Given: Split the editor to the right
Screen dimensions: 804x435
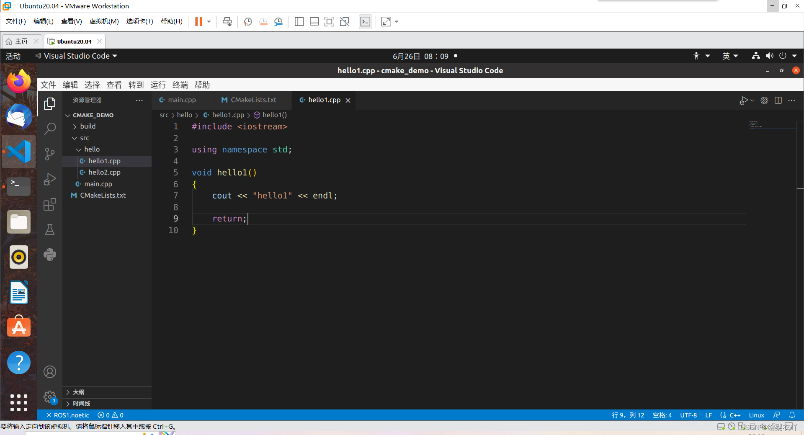Looking at the screenshot, I should (x=778, y=100).
